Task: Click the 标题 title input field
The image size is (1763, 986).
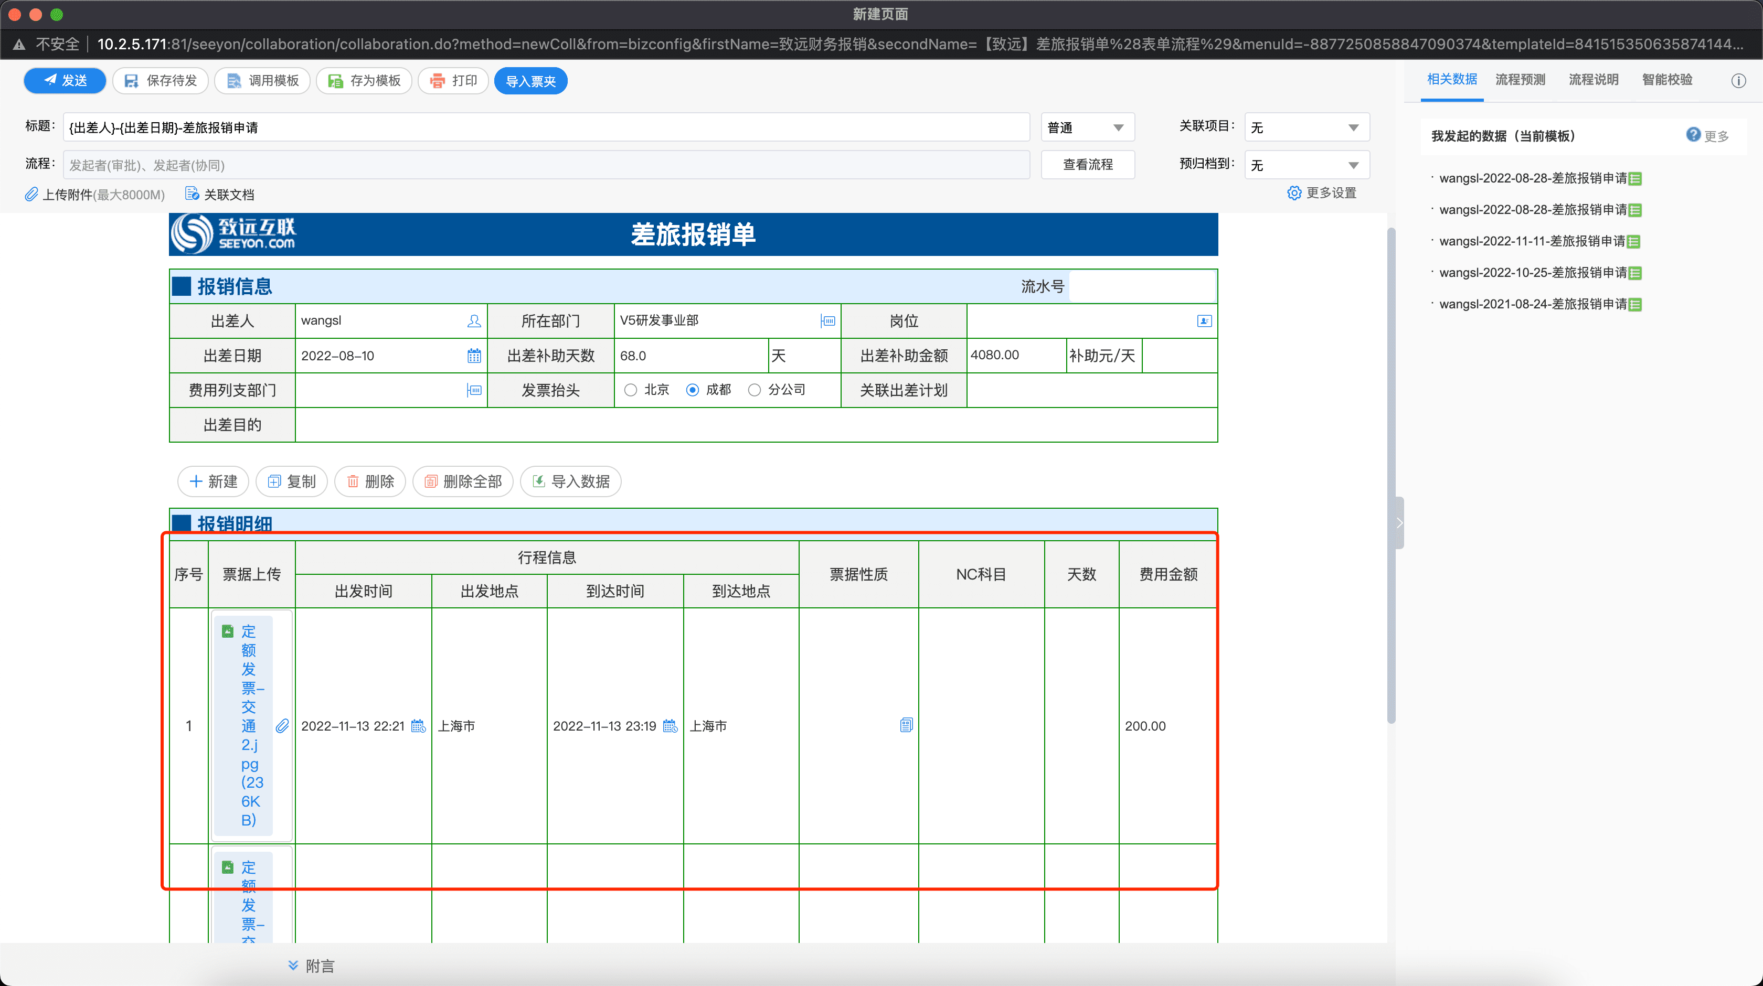Action: click(546, 127)
